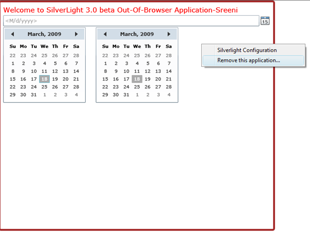Pick day 11 in the right calendar

click(137, 71)
